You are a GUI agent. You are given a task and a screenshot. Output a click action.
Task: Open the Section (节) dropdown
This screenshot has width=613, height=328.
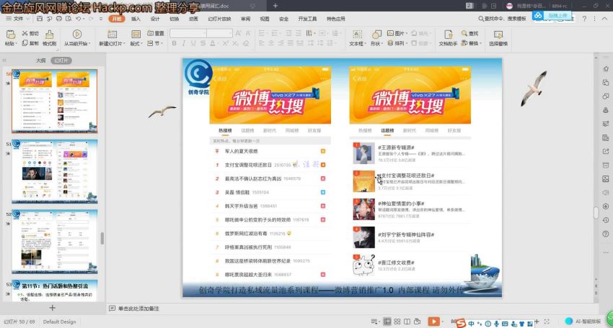click(x=155, y=43)
